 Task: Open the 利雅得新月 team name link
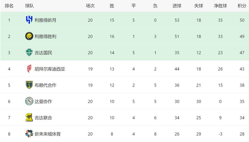pyautogui.click(x=45, y=20)
